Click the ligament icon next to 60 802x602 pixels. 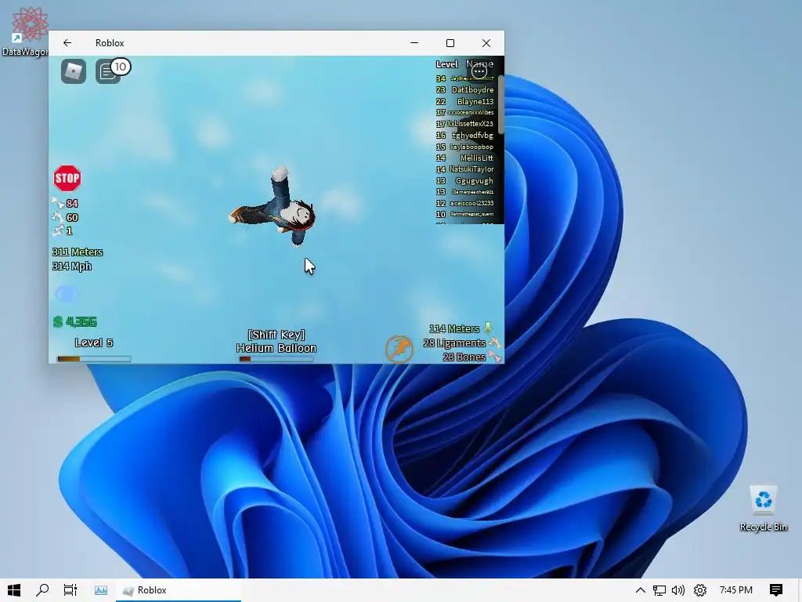click(57, 217)
